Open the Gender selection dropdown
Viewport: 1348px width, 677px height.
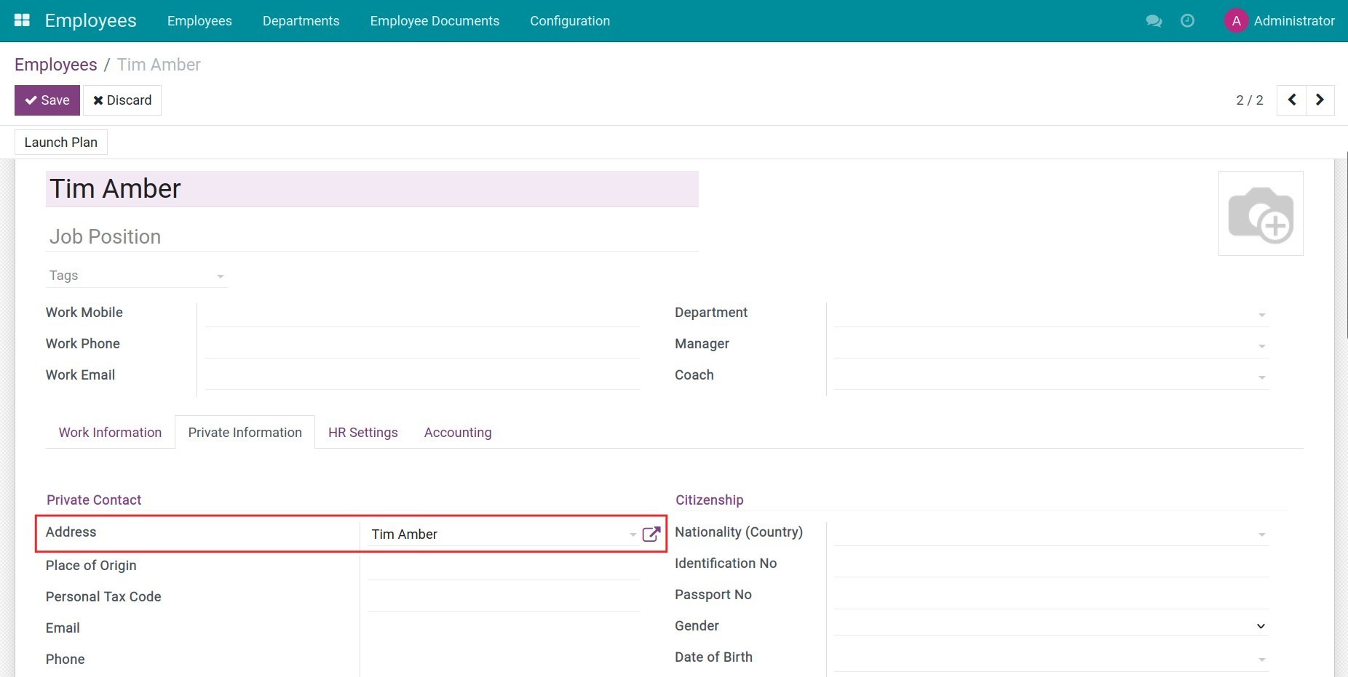[1259, 625]
